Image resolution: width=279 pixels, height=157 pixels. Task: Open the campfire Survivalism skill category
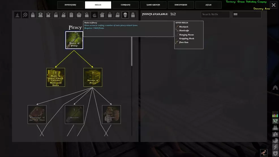(18, 15)
